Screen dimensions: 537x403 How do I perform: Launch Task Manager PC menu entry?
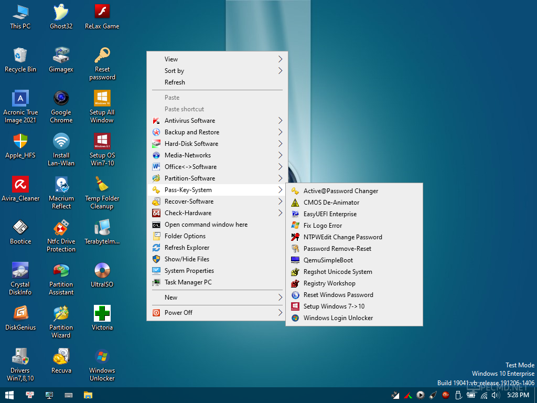[x=217, y=282]
